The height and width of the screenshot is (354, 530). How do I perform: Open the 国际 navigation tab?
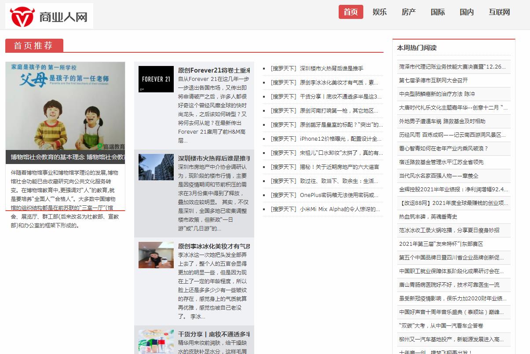pyautogui.click(x=438, y=12)
